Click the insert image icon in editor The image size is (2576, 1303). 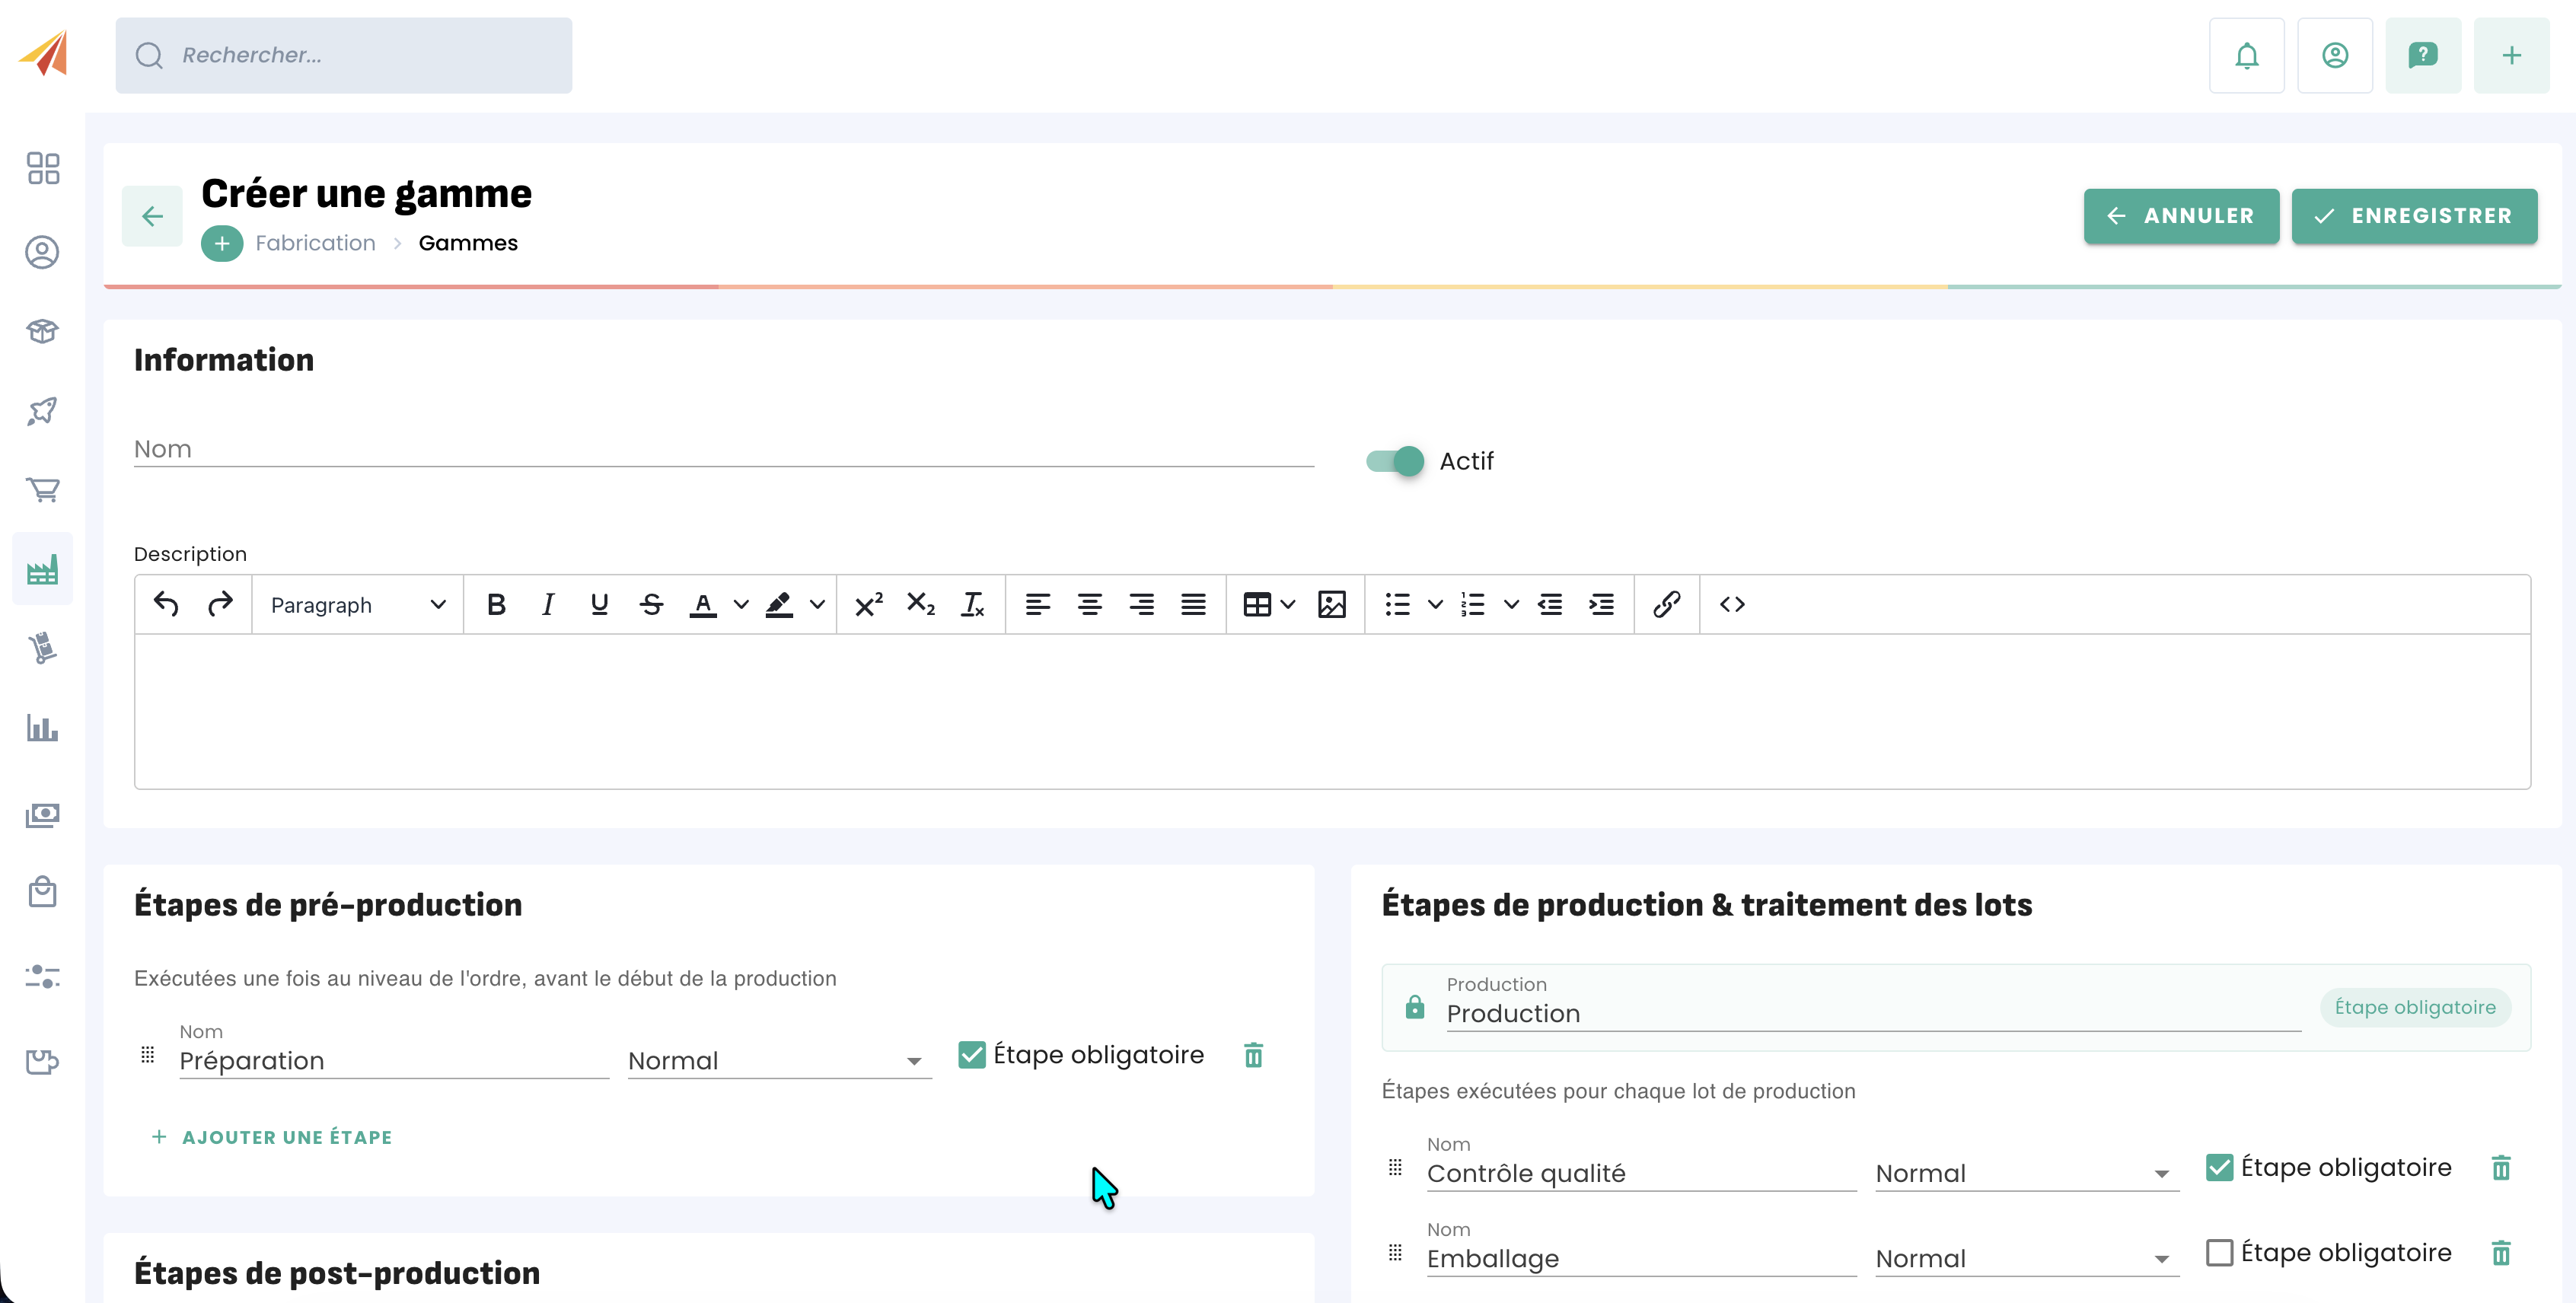(x=1331, y=604)
